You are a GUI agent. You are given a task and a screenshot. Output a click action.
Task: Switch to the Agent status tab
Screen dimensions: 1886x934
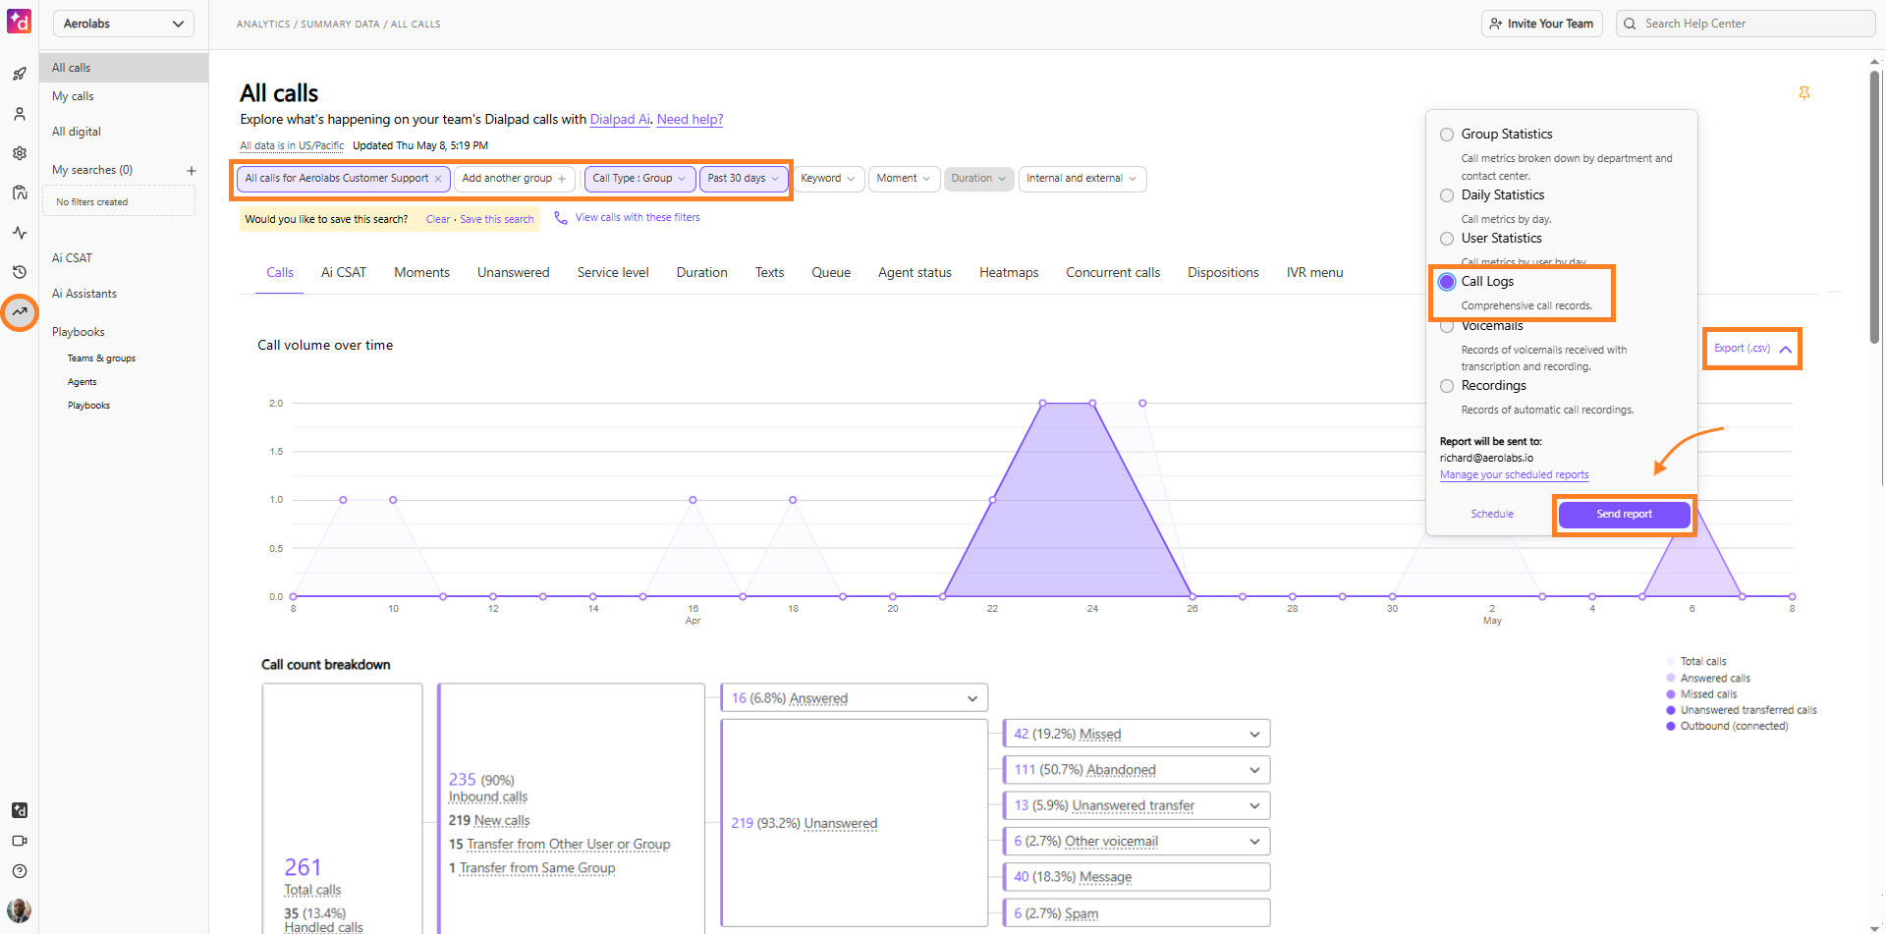pos(915,273)
